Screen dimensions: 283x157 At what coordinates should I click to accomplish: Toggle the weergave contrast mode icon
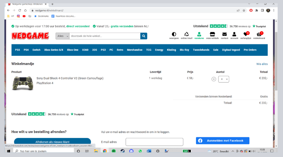click(x=174, y=34)
